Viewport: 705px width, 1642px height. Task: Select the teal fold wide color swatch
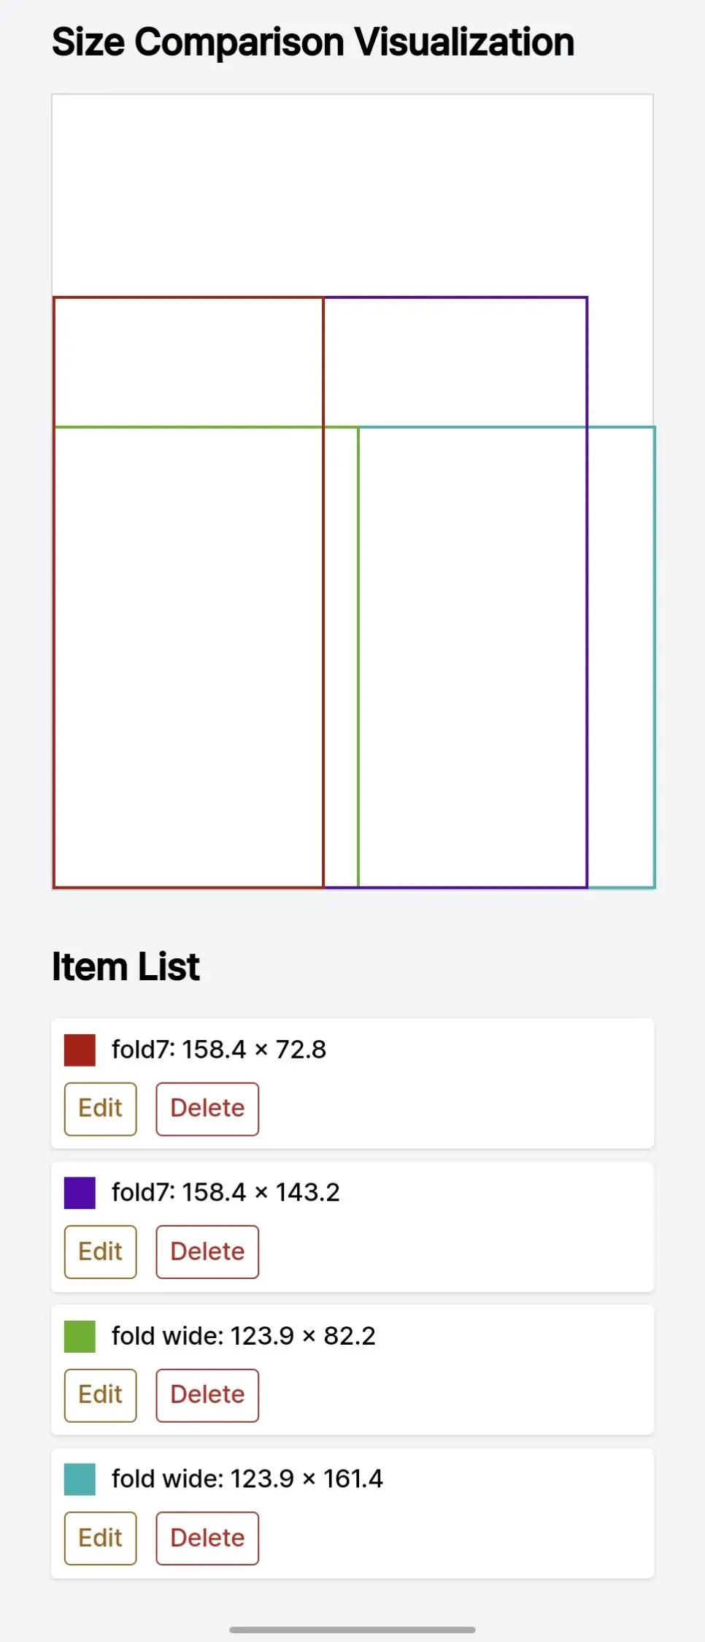click(x=80, y=1479)
